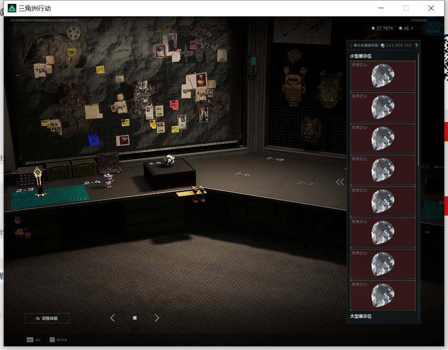This screenshot has height=350, width=448.
Task: Click the 大型展示位 section header
Action: [x=361, y=316]
